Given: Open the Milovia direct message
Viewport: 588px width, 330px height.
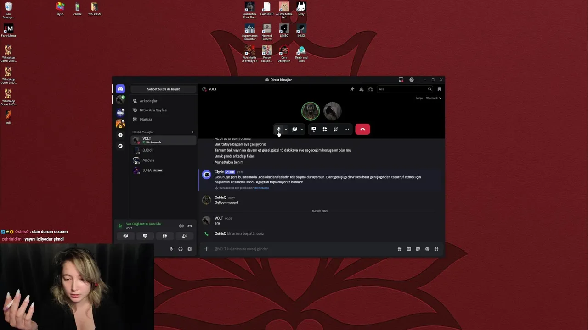Looking at the screenshot, I should point(164,160).
